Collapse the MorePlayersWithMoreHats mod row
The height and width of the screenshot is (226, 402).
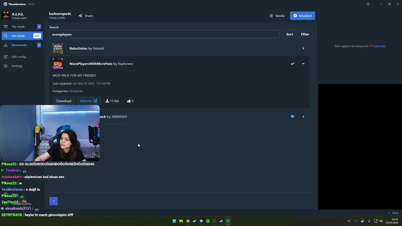pos(303,64)
